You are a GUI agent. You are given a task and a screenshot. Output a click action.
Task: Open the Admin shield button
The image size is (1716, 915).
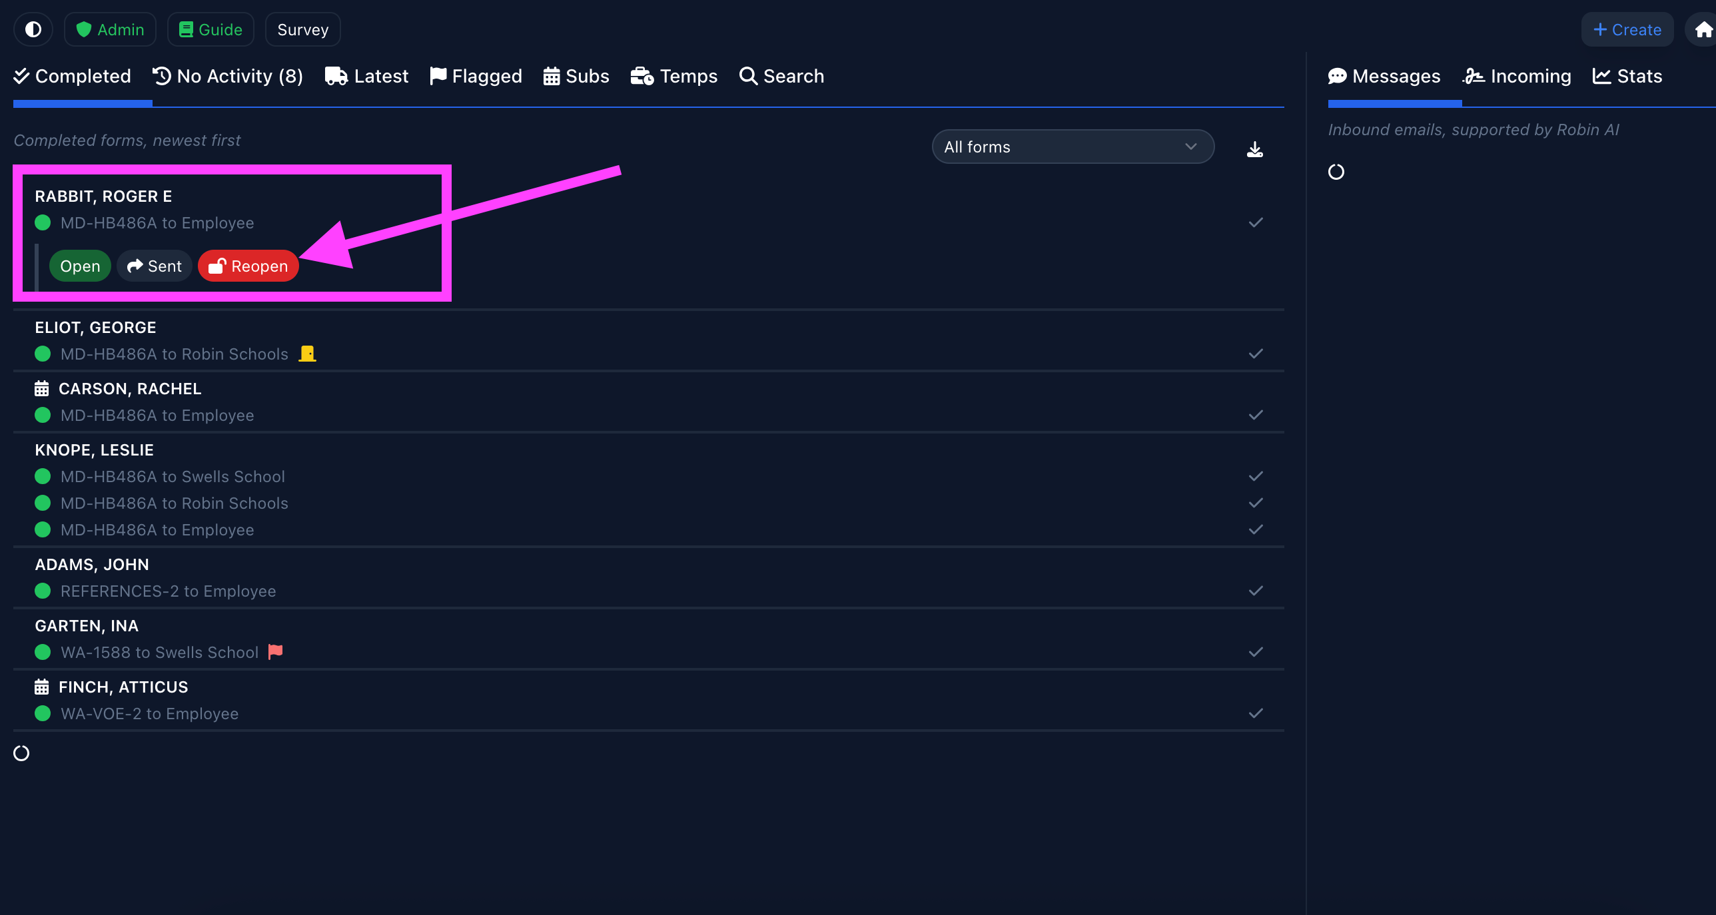(110, 29)
